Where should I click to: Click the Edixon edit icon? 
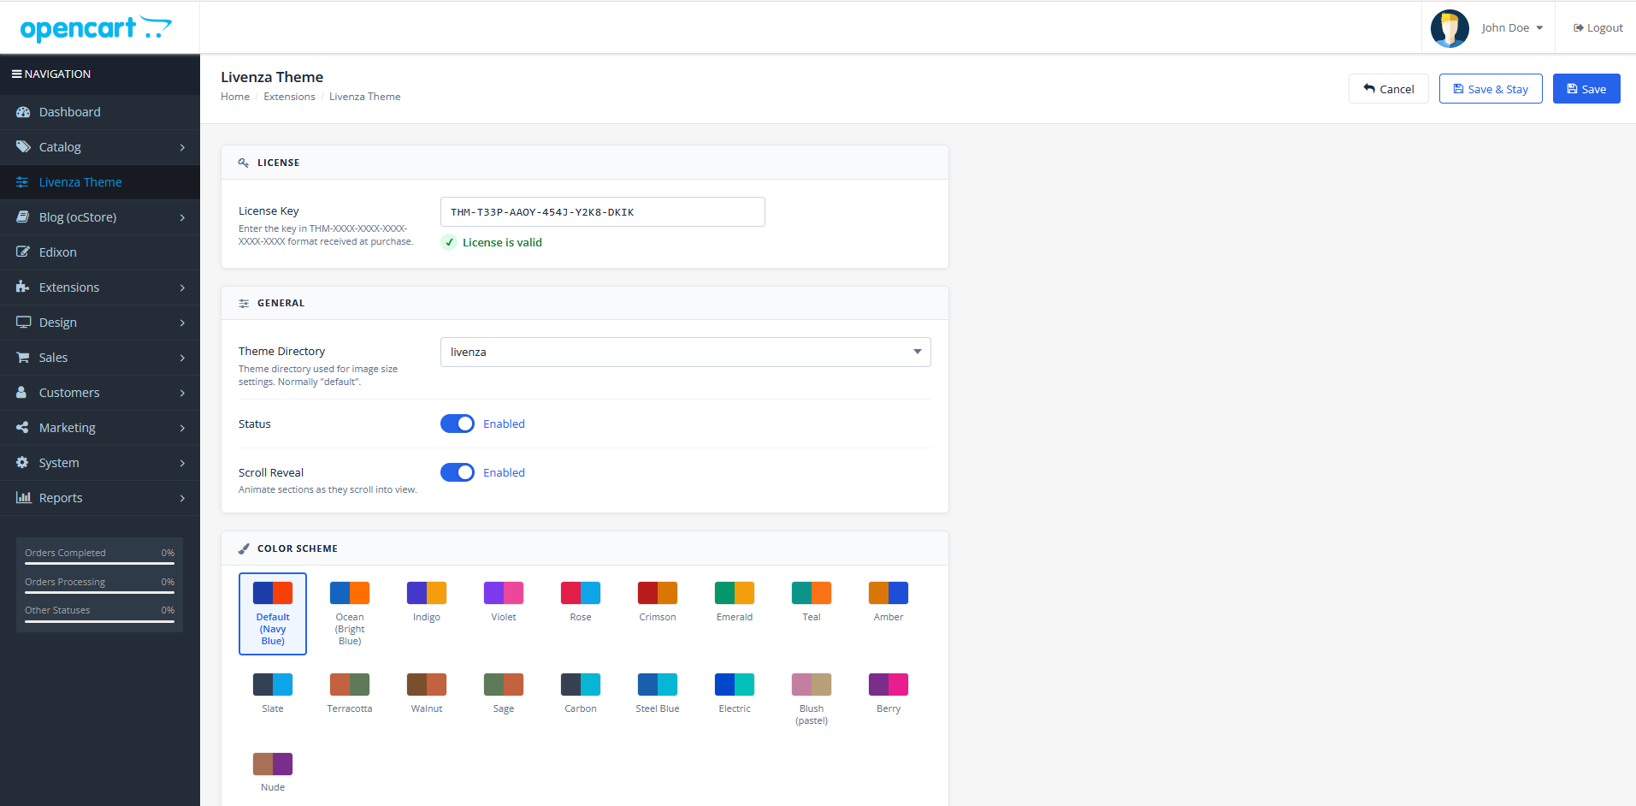(23, 252)
